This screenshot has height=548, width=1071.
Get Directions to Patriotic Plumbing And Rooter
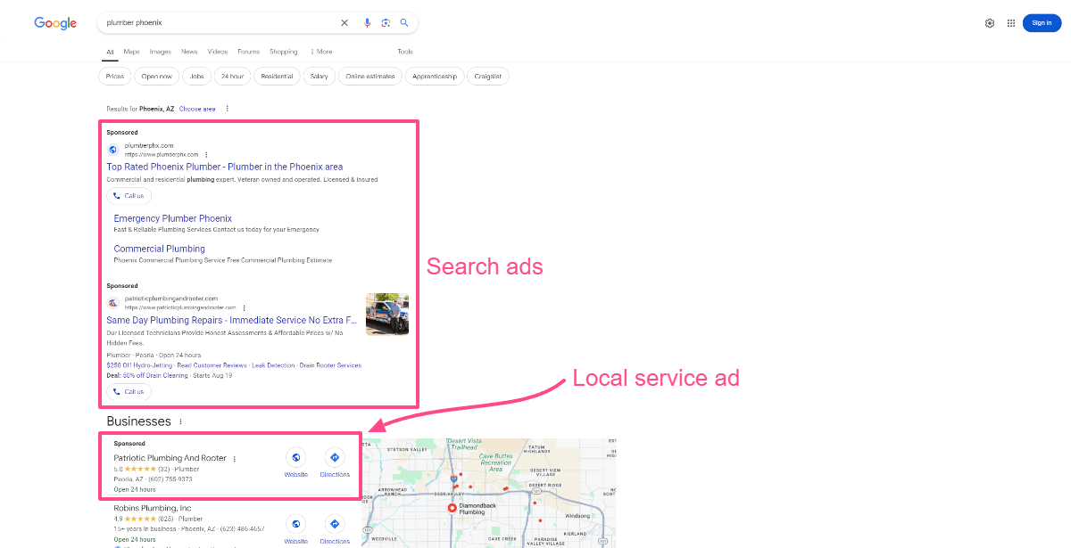point(335,462)
